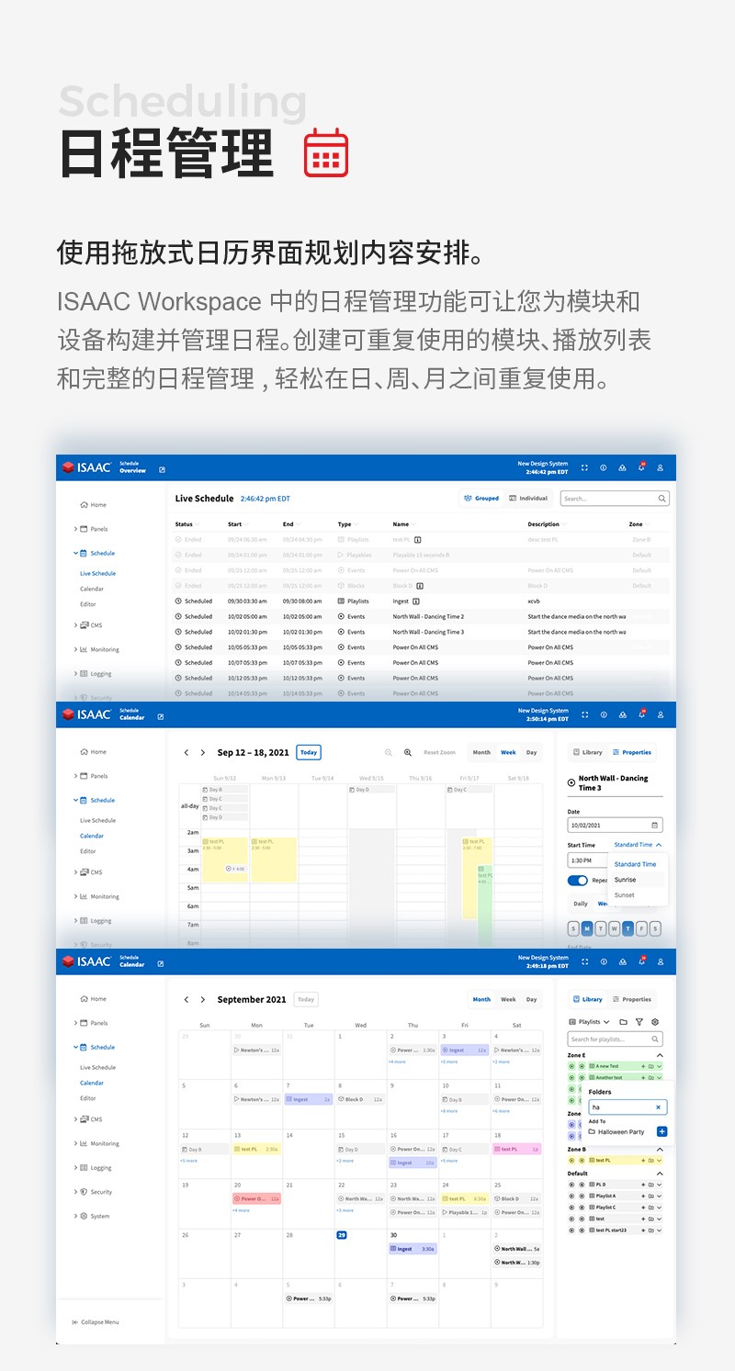Switch to Individual view in Live Schedule

pos(528,499)
